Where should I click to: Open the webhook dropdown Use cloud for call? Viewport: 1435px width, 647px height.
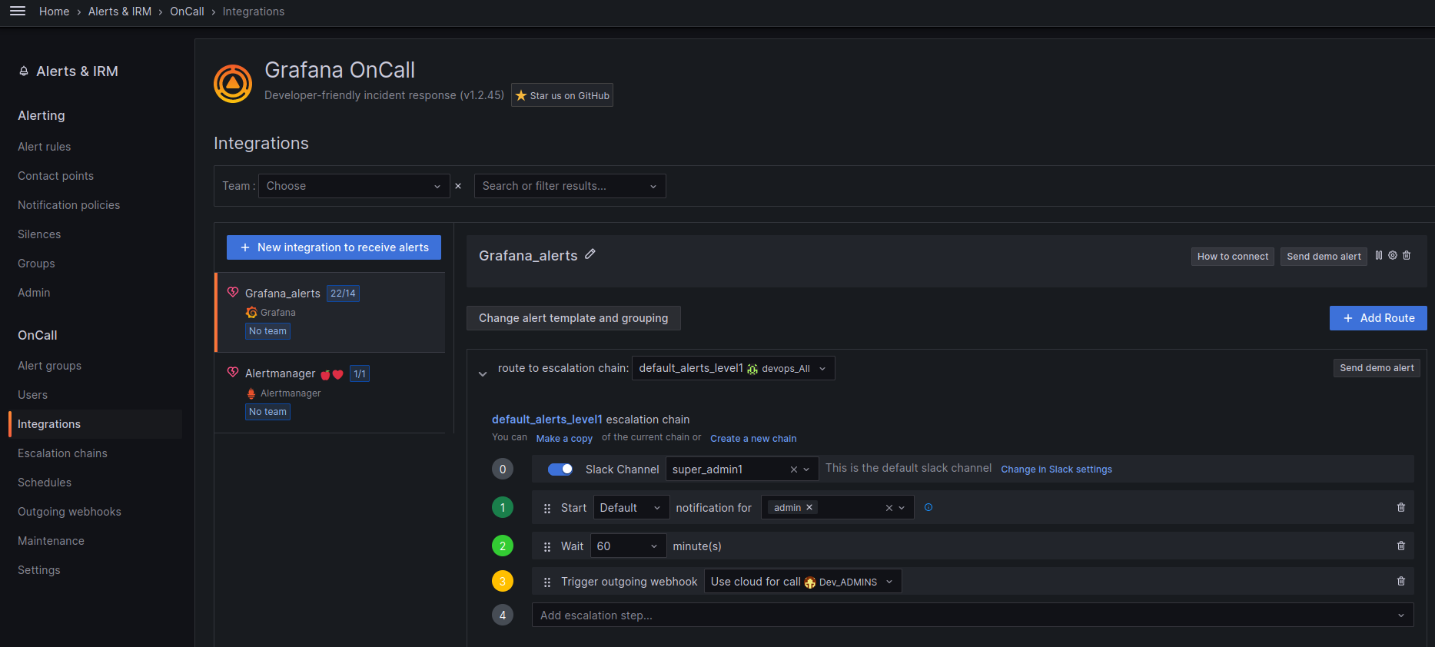coord(802,582)
